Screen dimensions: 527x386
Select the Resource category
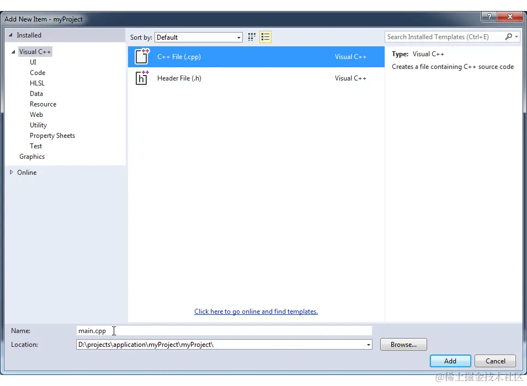click(43, 104)
